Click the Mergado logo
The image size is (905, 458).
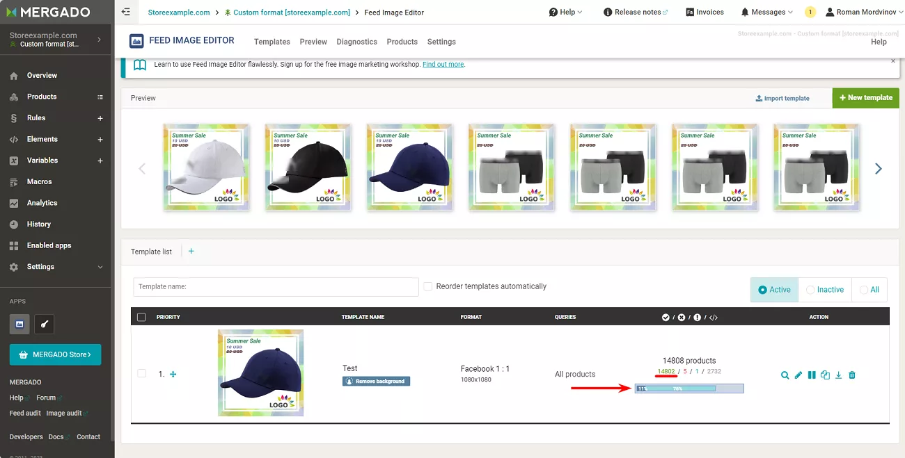pyautogui.click(x=49, y=12)
